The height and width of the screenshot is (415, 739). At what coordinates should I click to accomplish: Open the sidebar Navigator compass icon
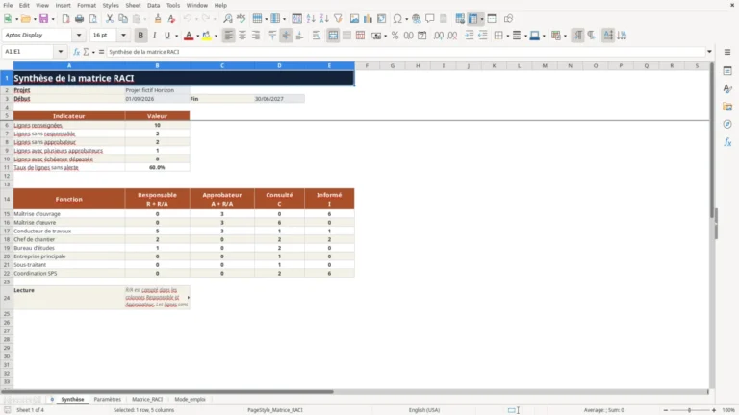pos(727,124)
